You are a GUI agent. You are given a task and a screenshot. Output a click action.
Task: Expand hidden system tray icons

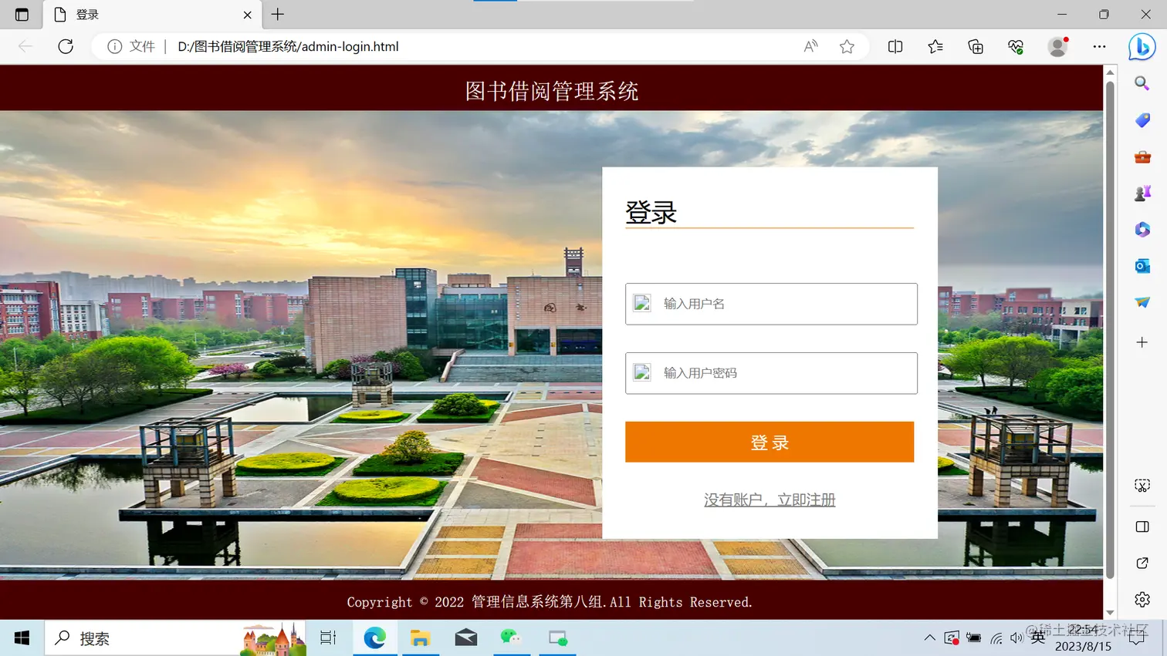929,637
